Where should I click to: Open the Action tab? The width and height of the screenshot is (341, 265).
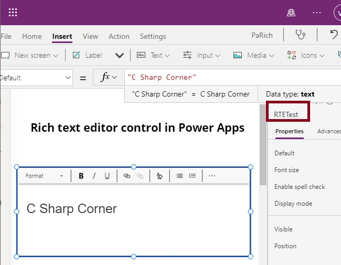point(119,36)
